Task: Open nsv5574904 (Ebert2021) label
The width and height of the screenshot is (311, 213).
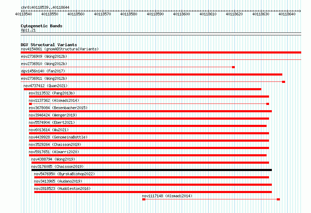Action: click(x=52, y=122)
